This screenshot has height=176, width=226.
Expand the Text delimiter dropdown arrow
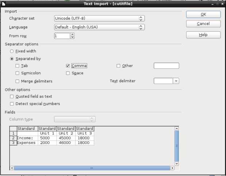(176, 81)
